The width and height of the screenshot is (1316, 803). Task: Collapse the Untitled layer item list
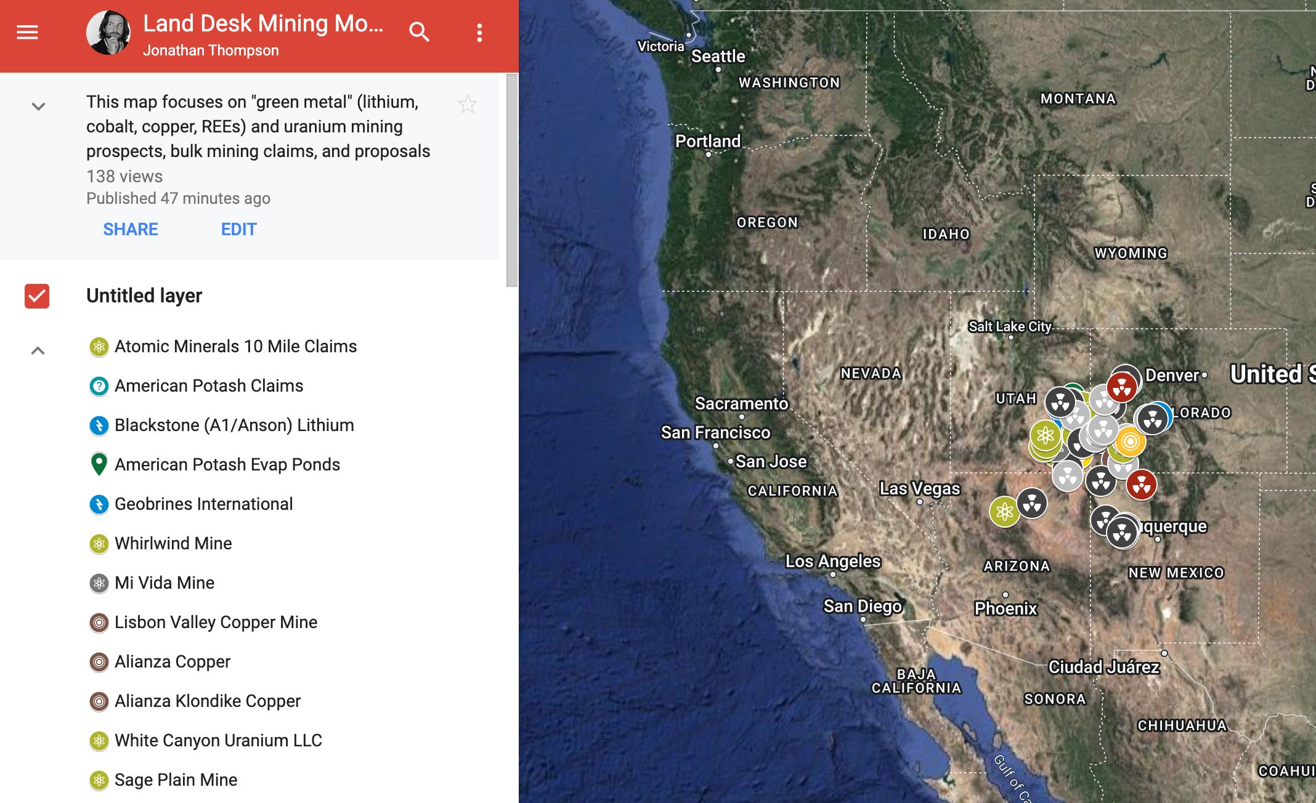tap(39, 350)
